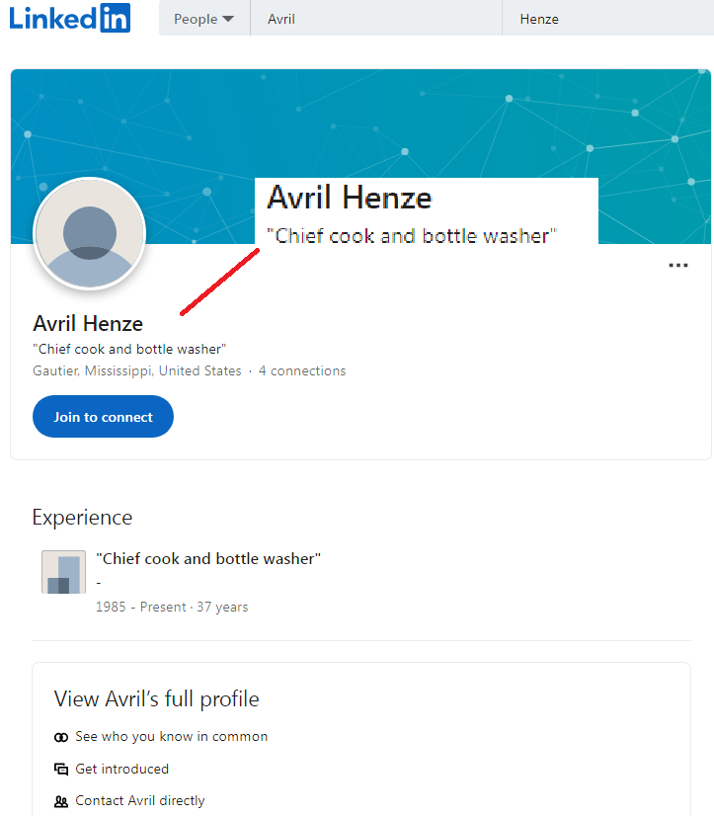Image resolution: width=714 pixels, height=816 pixels.
Task: Click the Join to connect button
Action: pos(103,416)
